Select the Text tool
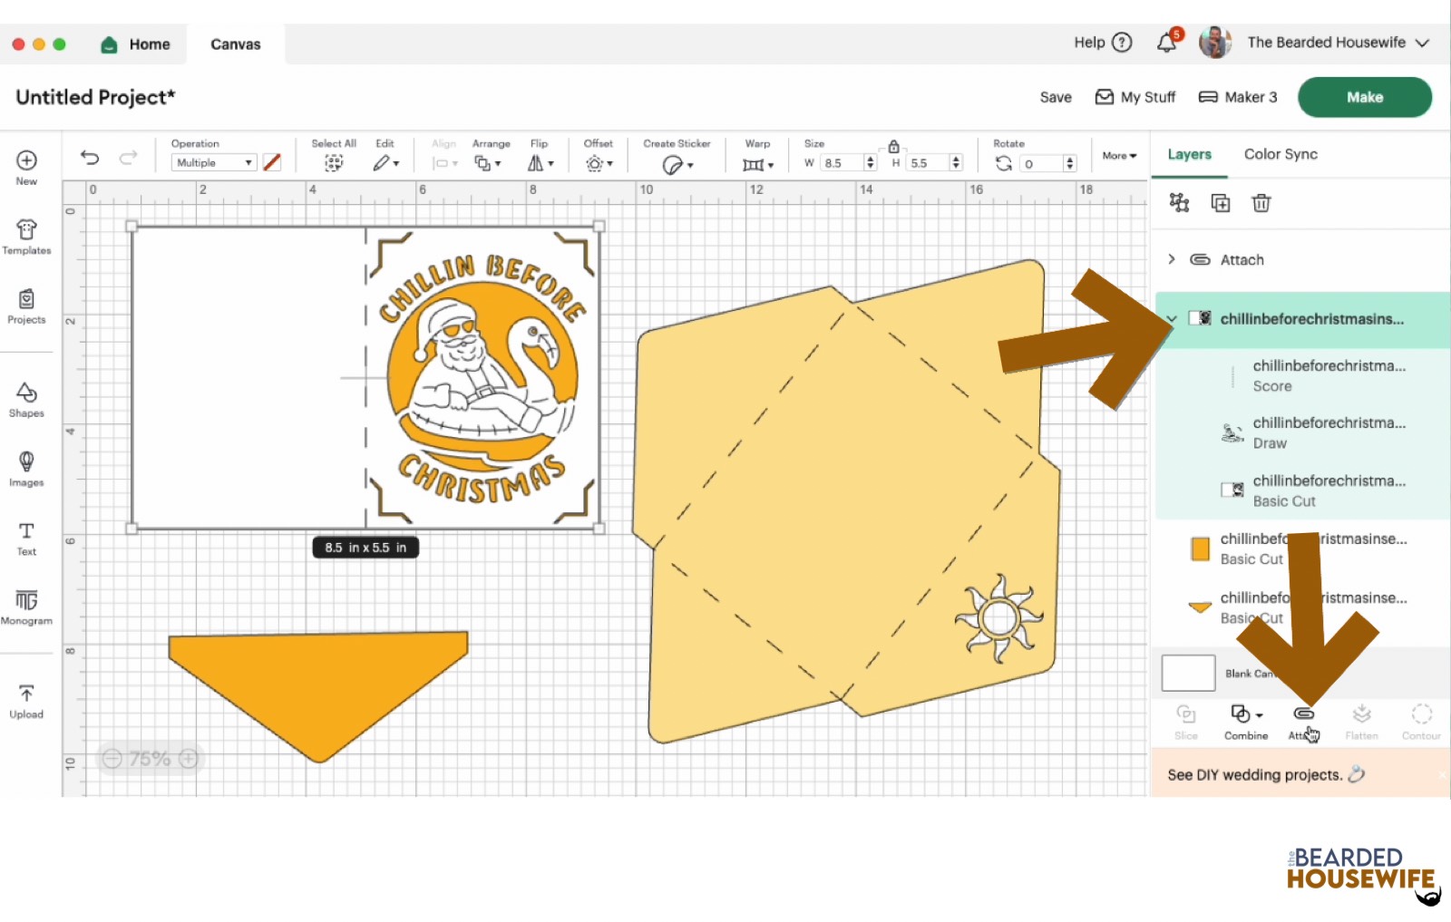Viewport: 1451px width, 922px height. (26, 539)
